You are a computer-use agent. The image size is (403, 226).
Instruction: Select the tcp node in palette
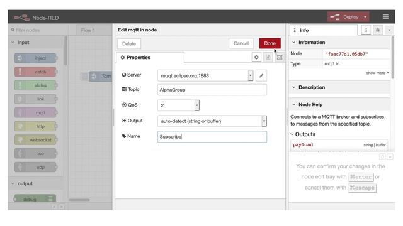[35, 153]
